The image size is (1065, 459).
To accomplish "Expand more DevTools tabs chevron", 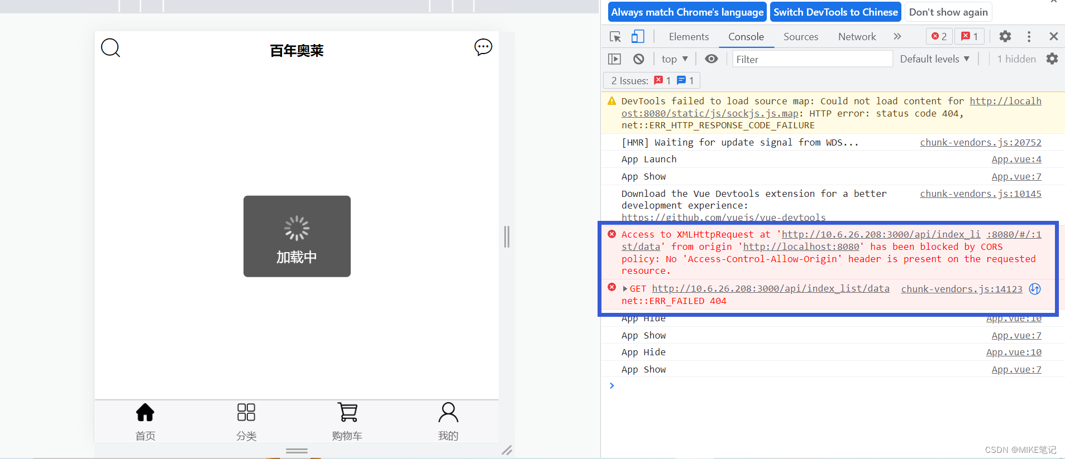I will (897, 37).
